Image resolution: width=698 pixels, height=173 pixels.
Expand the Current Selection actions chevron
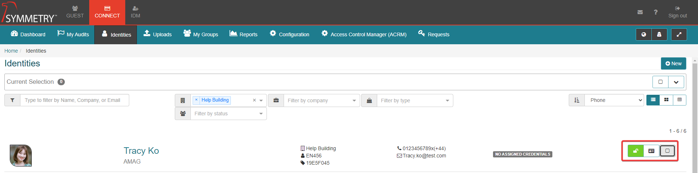tap(676, 82)
